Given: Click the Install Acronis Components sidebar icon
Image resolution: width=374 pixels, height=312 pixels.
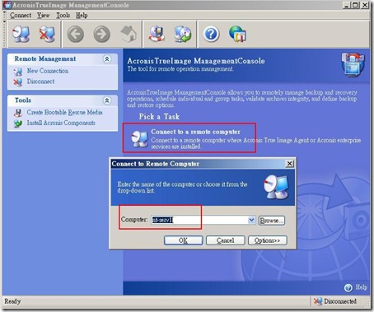Looking at the screenshot, I should click(18, 123).
